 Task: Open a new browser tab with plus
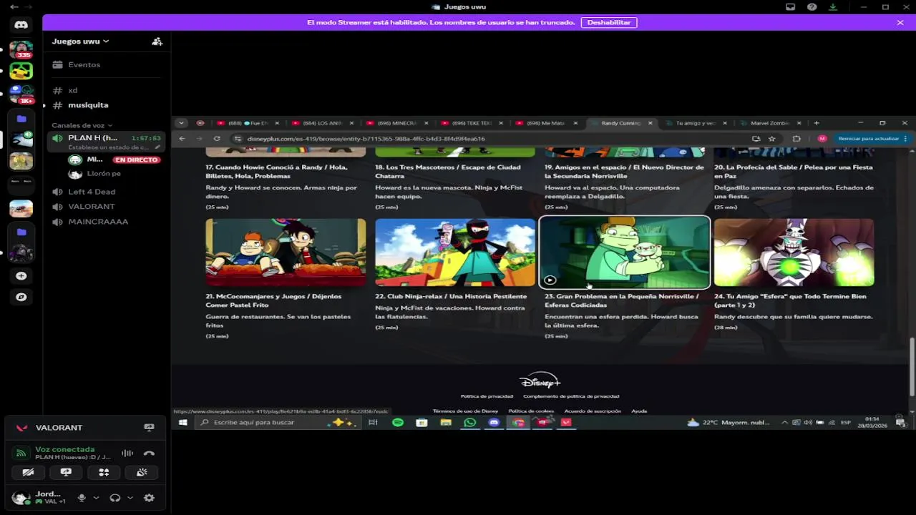click(x=817, y=123)
